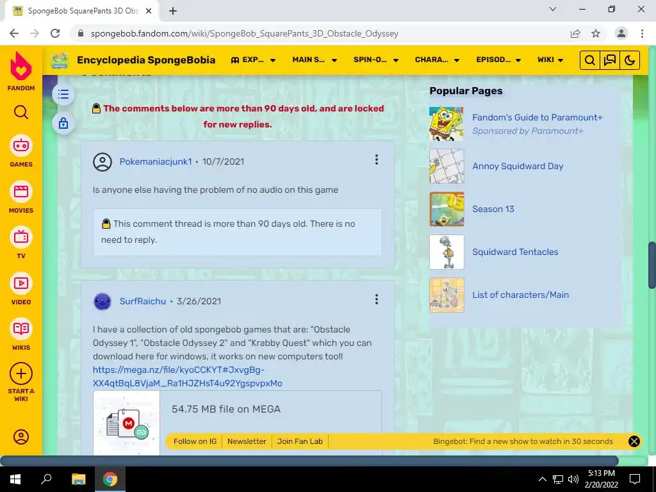Click the Encyclopedia SpongeBobia logo image
Viewport: 656px width, 492px height.
coord(60,60)
